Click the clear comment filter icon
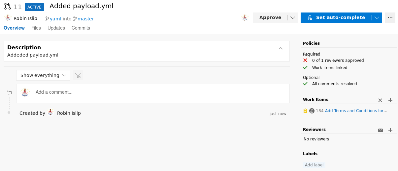The image size is (398, 171). [x=78, y=75]
